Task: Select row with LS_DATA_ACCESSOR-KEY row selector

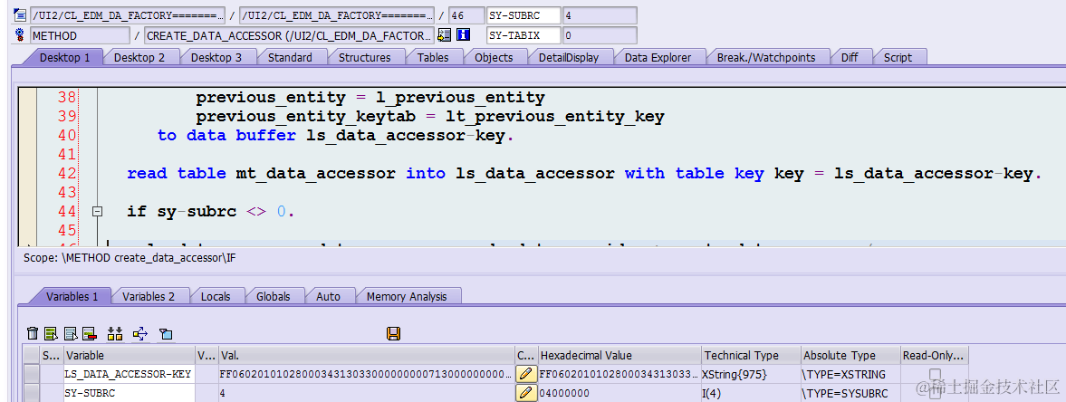Action: point(32,374)
